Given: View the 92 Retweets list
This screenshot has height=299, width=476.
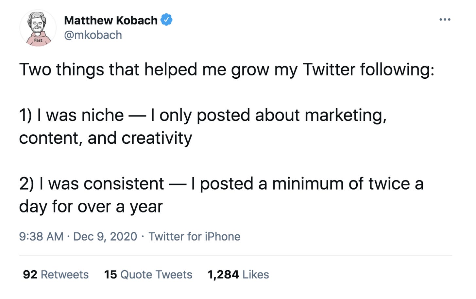Looking at the screenshot, I should tap(56, 275).
